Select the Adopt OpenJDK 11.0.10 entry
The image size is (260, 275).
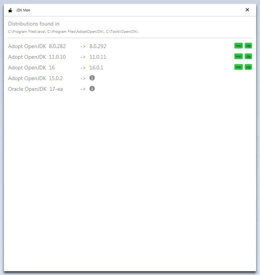pyautogui.click(x=37, y=57)
